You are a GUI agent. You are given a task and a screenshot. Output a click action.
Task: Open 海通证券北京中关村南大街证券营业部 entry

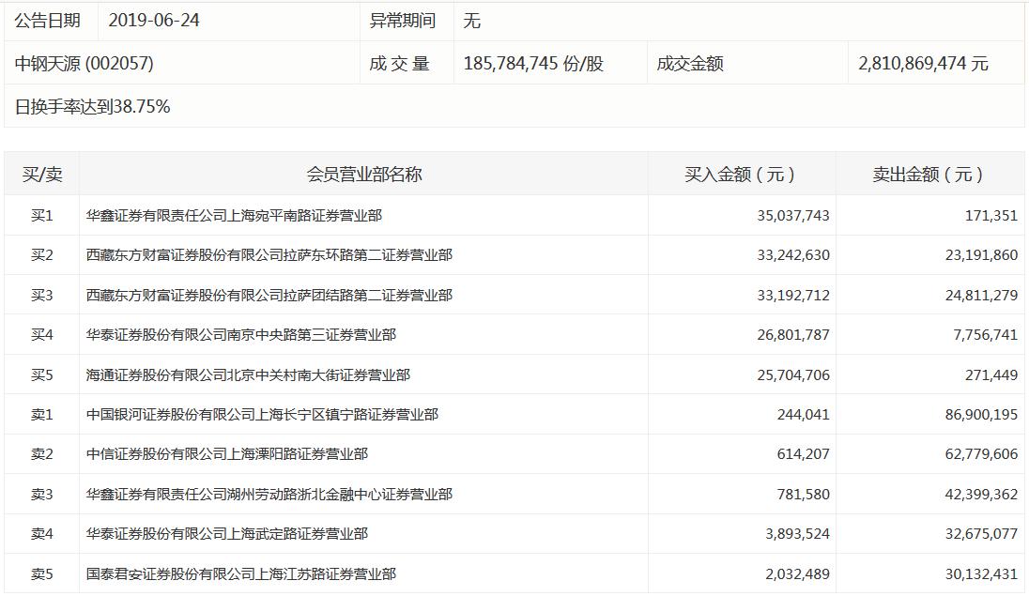tap(248, 375)
